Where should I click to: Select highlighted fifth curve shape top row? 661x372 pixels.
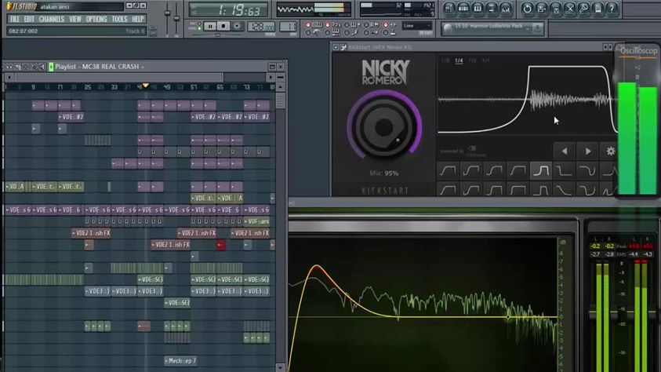(541, 171)
